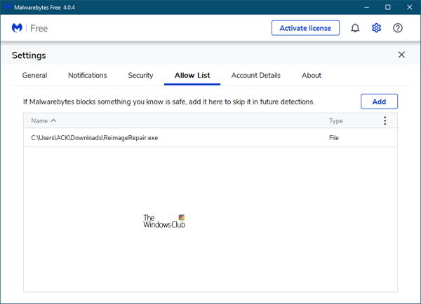421x304 pixels.
Task: Sort by Name column arrow
Action: point(53,120)
